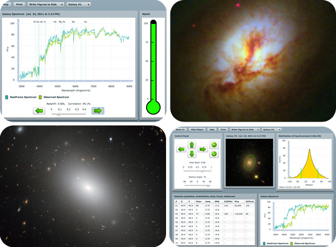Move ellipse up with the green up arrow
Screen dimensions: 336x247
(192, 145)
